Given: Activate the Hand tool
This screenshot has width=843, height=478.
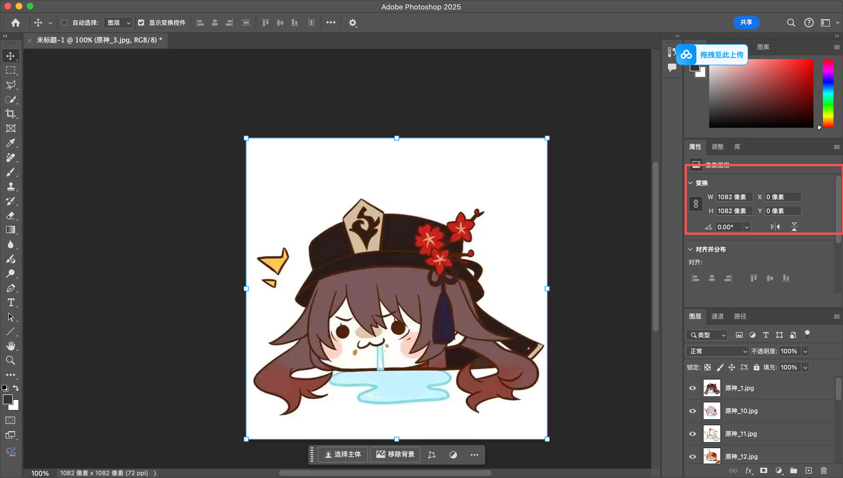Looking at the screenshot, I should [11, 346].
